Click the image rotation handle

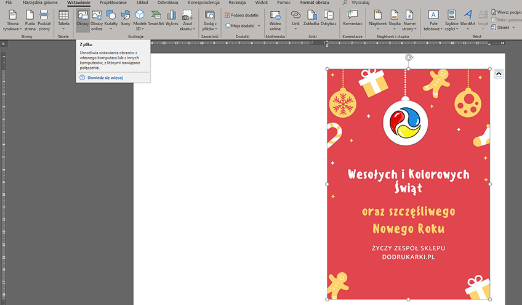pos(409,57)
